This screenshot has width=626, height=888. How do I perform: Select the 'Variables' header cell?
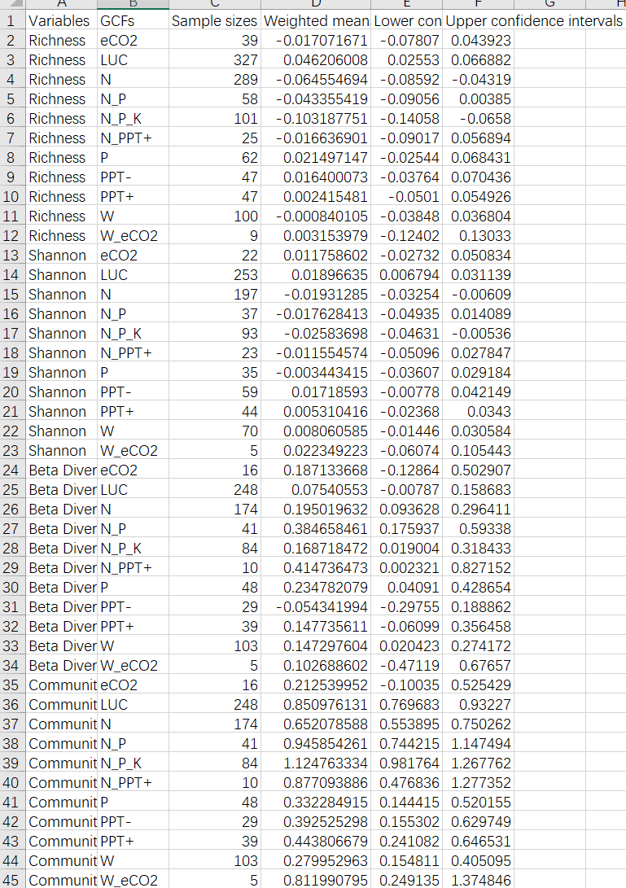click(61, 21)
